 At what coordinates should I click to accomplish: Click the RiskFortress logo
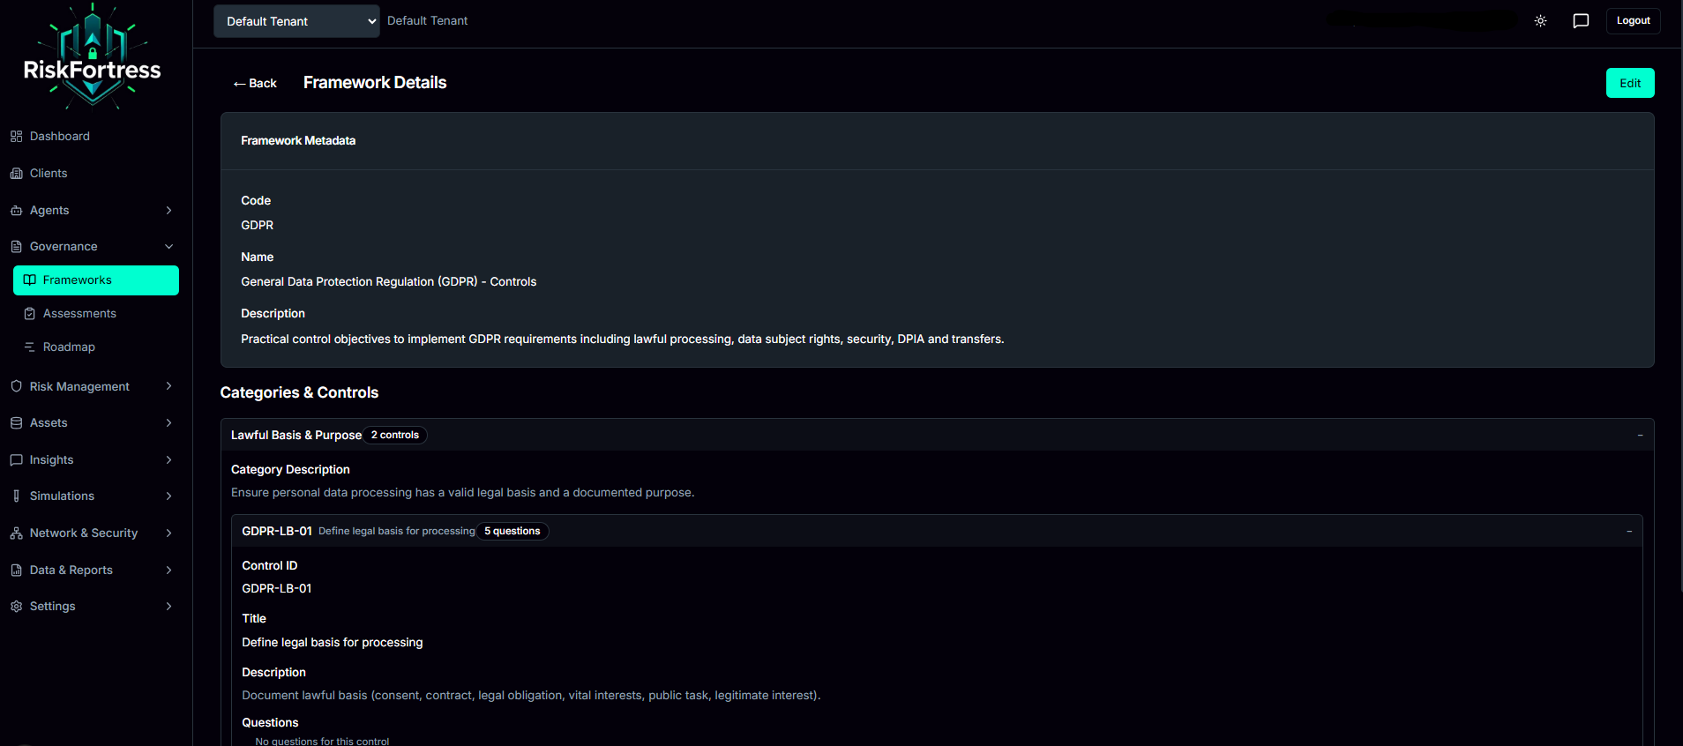[93, 58]
